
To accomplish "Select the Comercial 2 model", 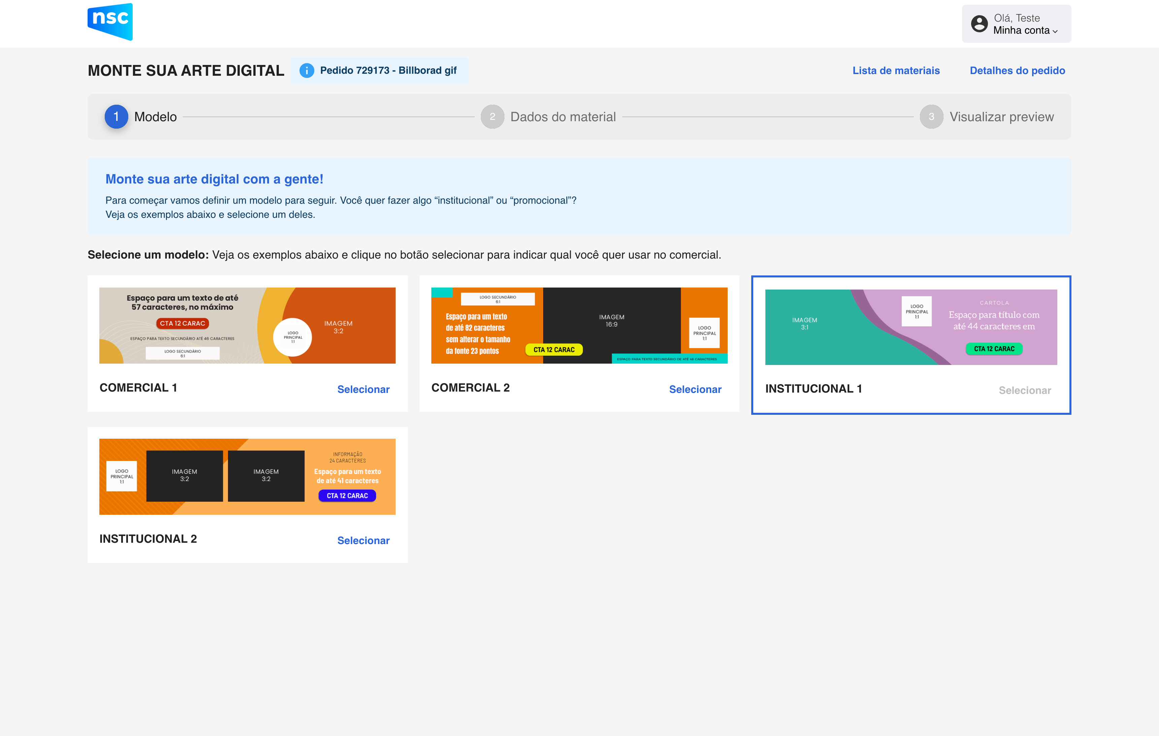I will (695, 389).
